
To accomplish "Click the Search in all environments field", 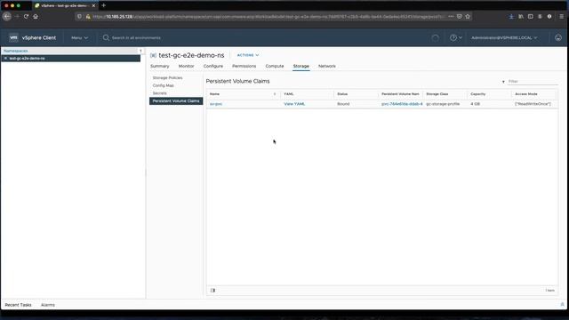I will [x=136, y=37].
